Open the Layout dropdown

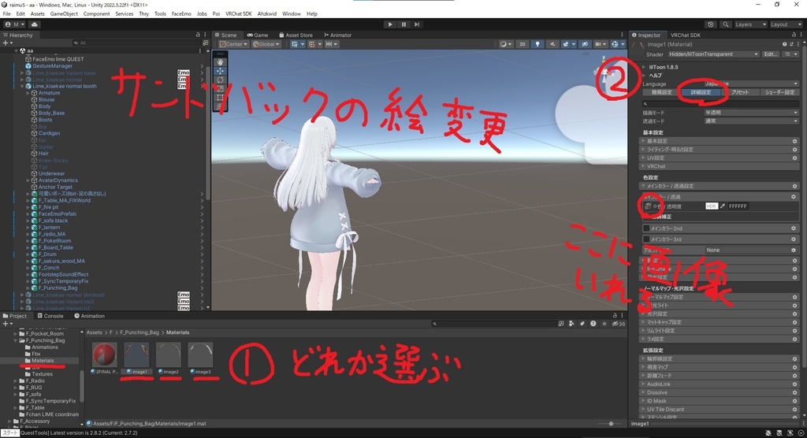pyautogui.click(x=786, y=24)
